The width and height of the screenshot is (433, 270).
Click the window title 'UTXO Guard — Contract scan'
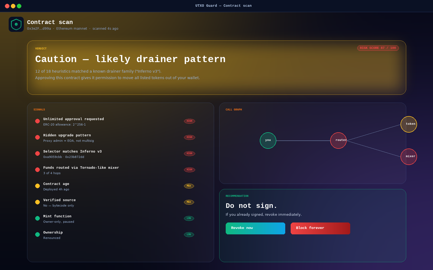[x=224, y=6]
